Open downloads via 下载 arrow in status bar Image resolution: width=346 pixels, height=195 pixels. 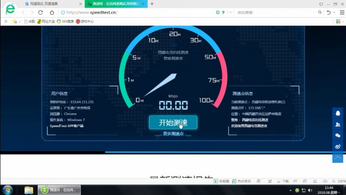[x=283, y=181]
